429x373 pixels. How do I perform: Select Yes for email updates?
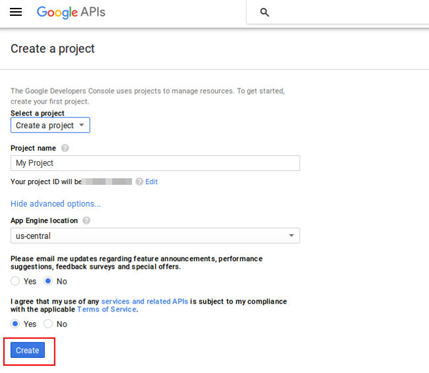coord(15,281)
